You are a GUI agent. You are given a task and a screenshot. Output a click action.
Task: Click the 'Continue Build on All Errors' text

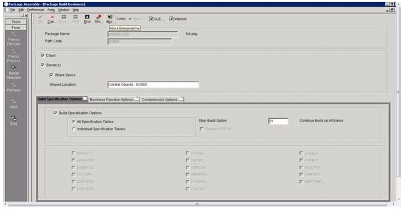click(x=321, y=121)
